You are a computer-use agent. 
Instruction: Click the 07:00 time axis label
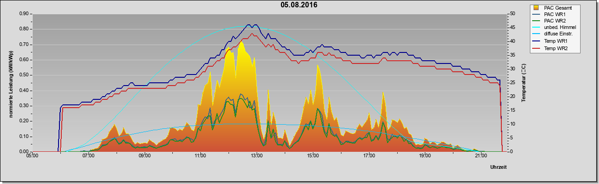[x=88, y=156]
